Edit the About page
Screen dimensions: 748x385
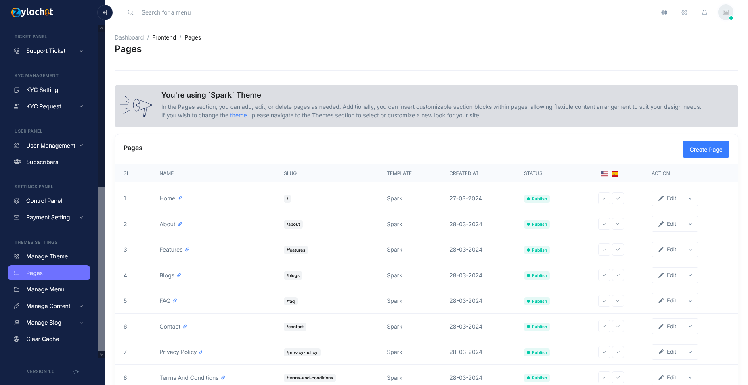click(667, 224)
